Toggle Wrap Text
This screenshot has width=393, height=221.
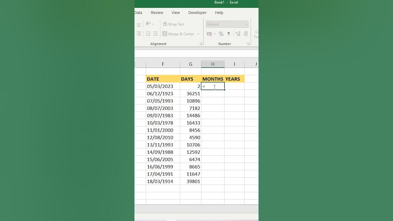pos(173,24)
